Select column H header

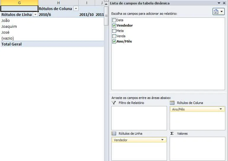point(58,3)
